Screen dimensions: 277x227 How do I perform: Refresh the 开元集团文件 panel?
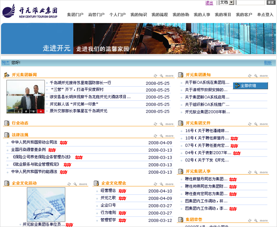click(250, 124)
